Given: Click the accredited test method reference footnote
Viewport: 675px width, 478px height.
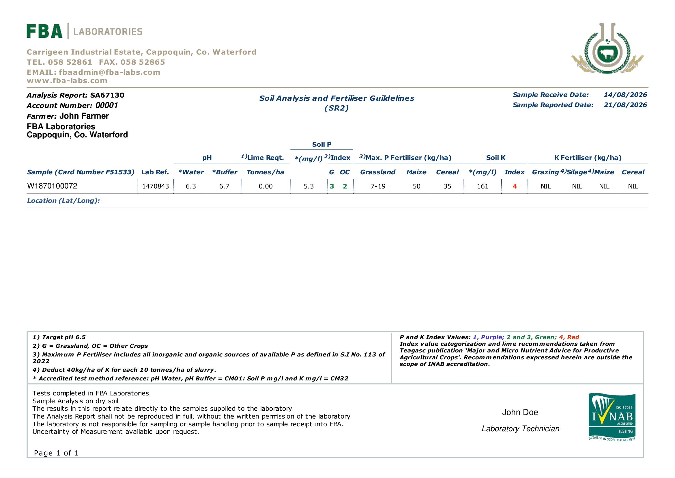Looking at the screenshot, I should point(191,378).
